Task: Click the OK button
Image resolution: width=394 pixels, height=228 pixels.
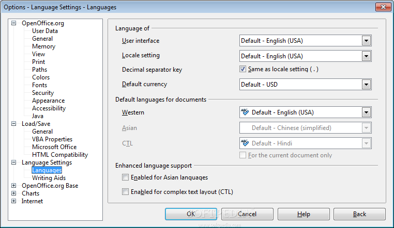Action: point(191,214)
